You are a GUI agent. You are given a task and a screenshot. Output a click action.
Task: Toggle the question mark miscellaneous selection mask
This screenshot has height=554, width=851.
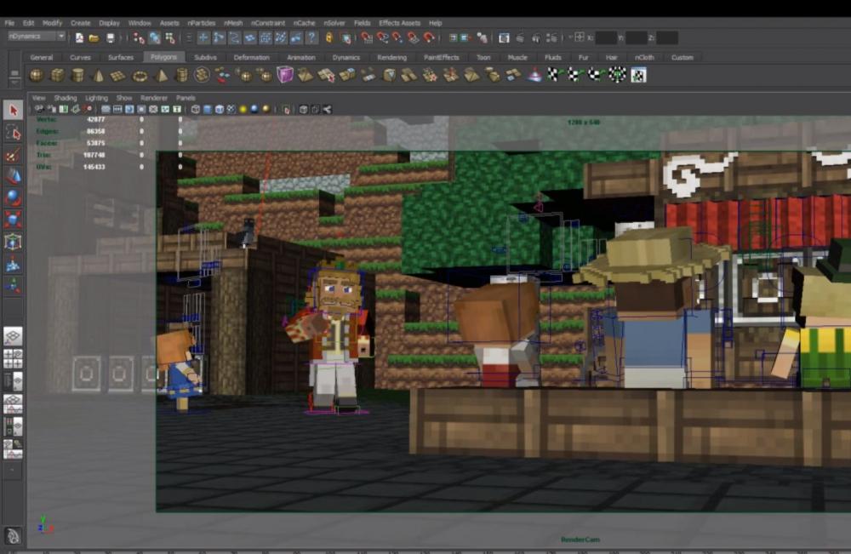tap(311, 38)
